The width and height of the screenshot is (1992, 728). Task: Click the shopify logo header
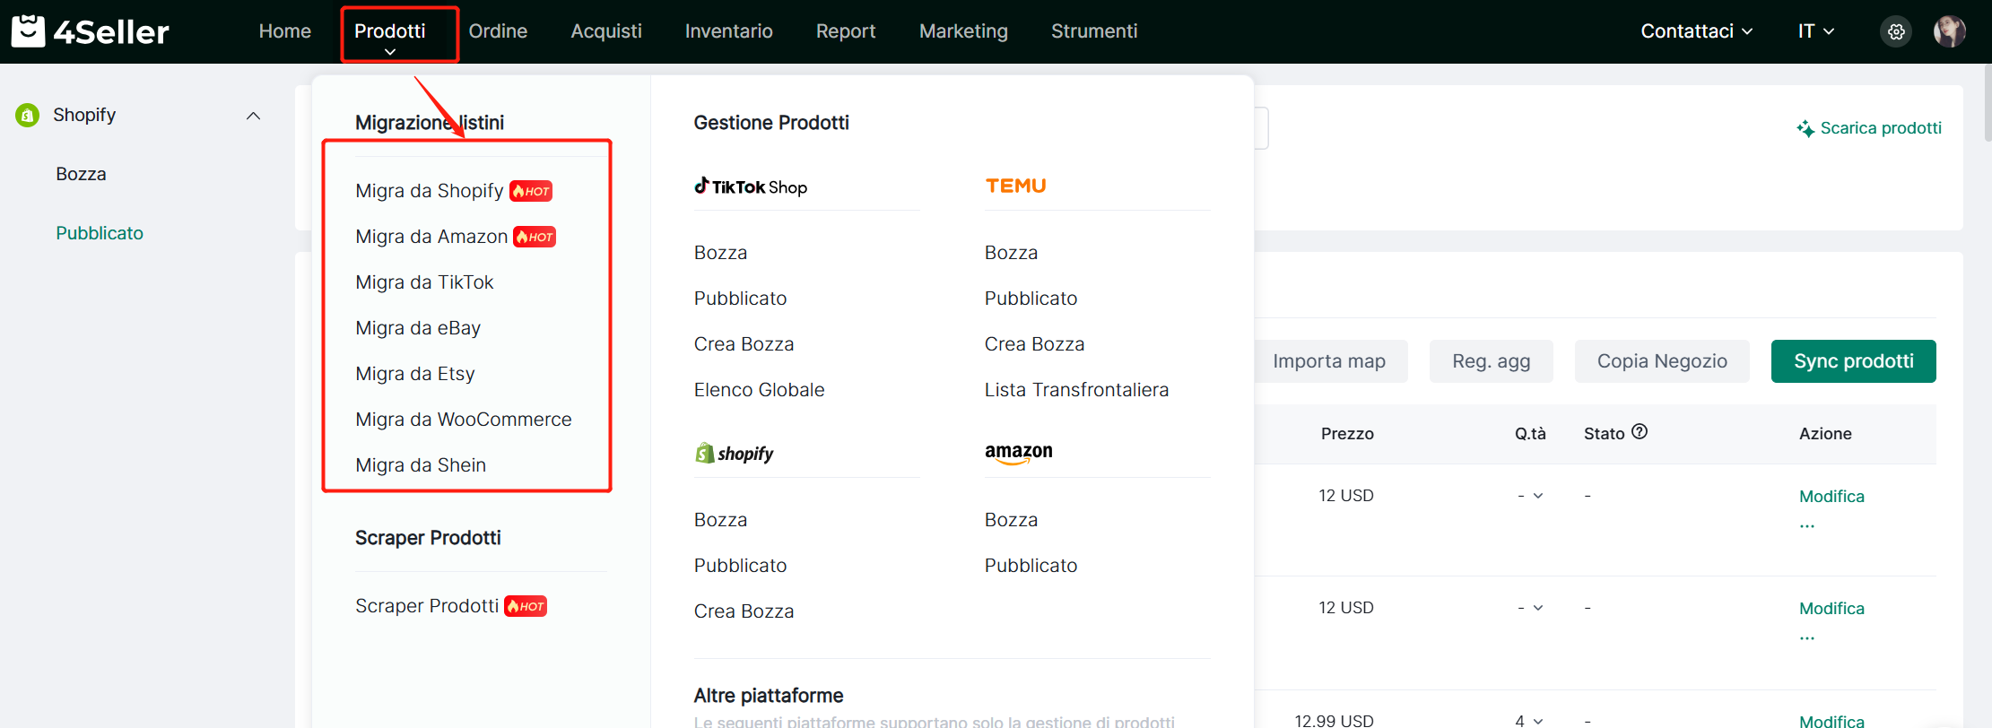[x=735, y=453]
